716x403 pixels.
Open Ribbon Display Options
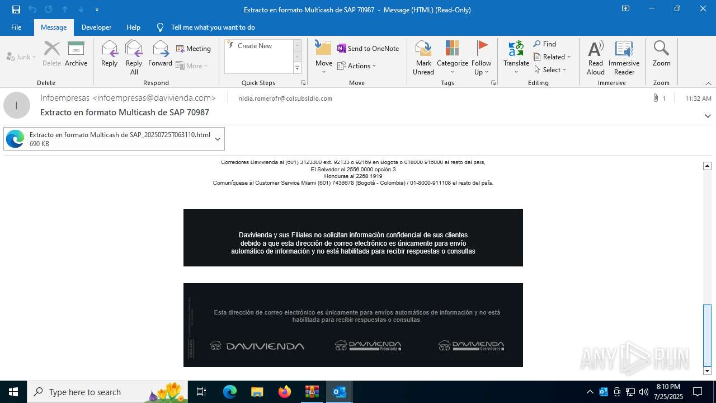click(x=625, y=9)
